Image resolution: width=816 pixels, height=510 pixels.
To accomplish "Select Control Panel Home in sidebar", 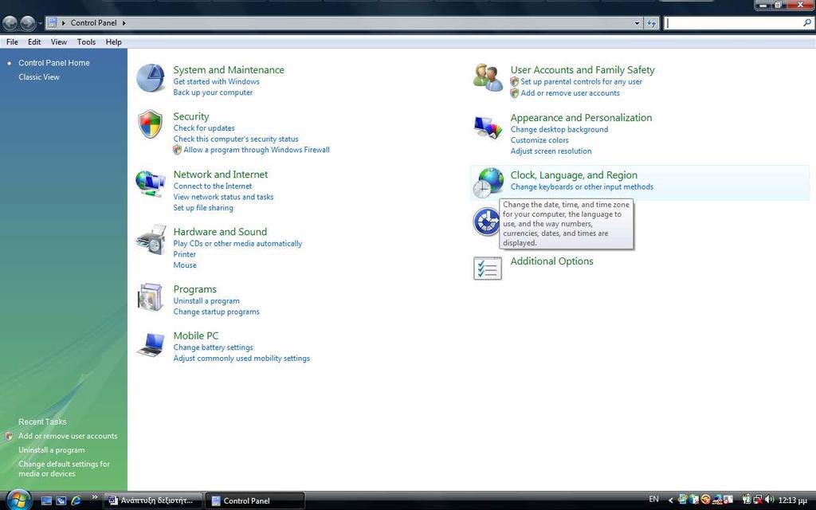I will coord(54,63).
